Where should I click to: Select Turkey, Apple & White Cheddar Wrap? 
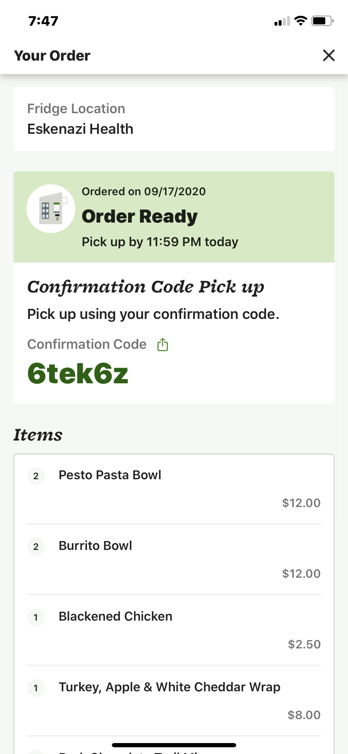point(169,687)
